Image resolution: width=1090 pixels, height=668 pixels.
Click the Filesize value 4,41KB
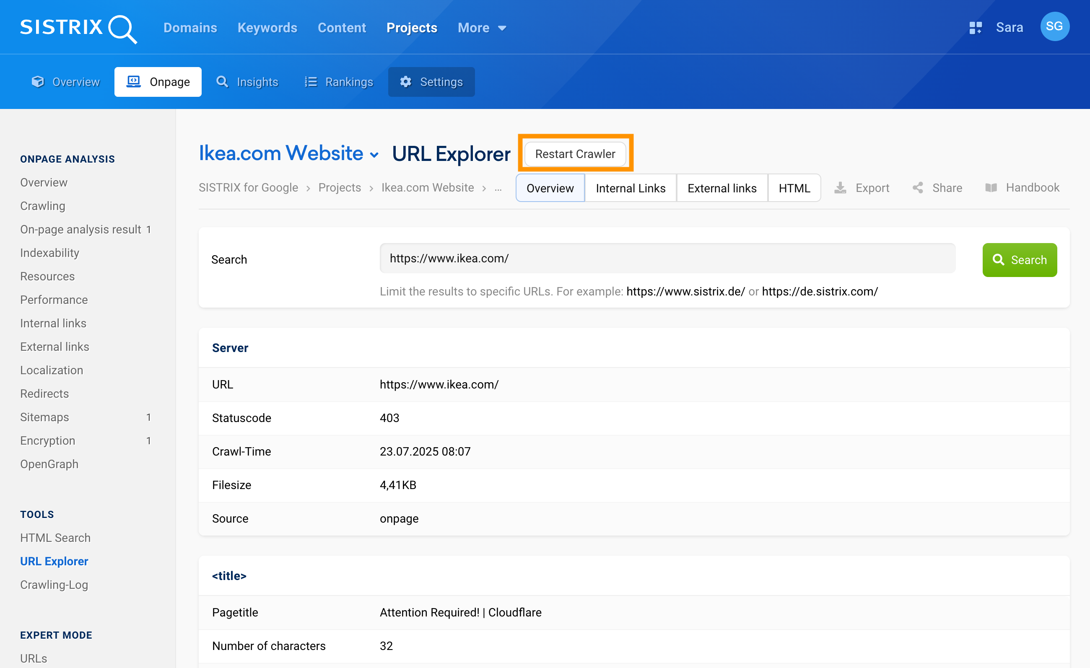coord(398,485)
